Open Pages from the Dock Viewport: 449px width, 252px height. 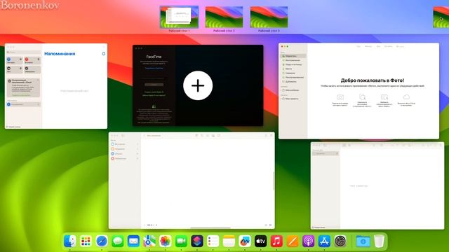tap(293, 241)
